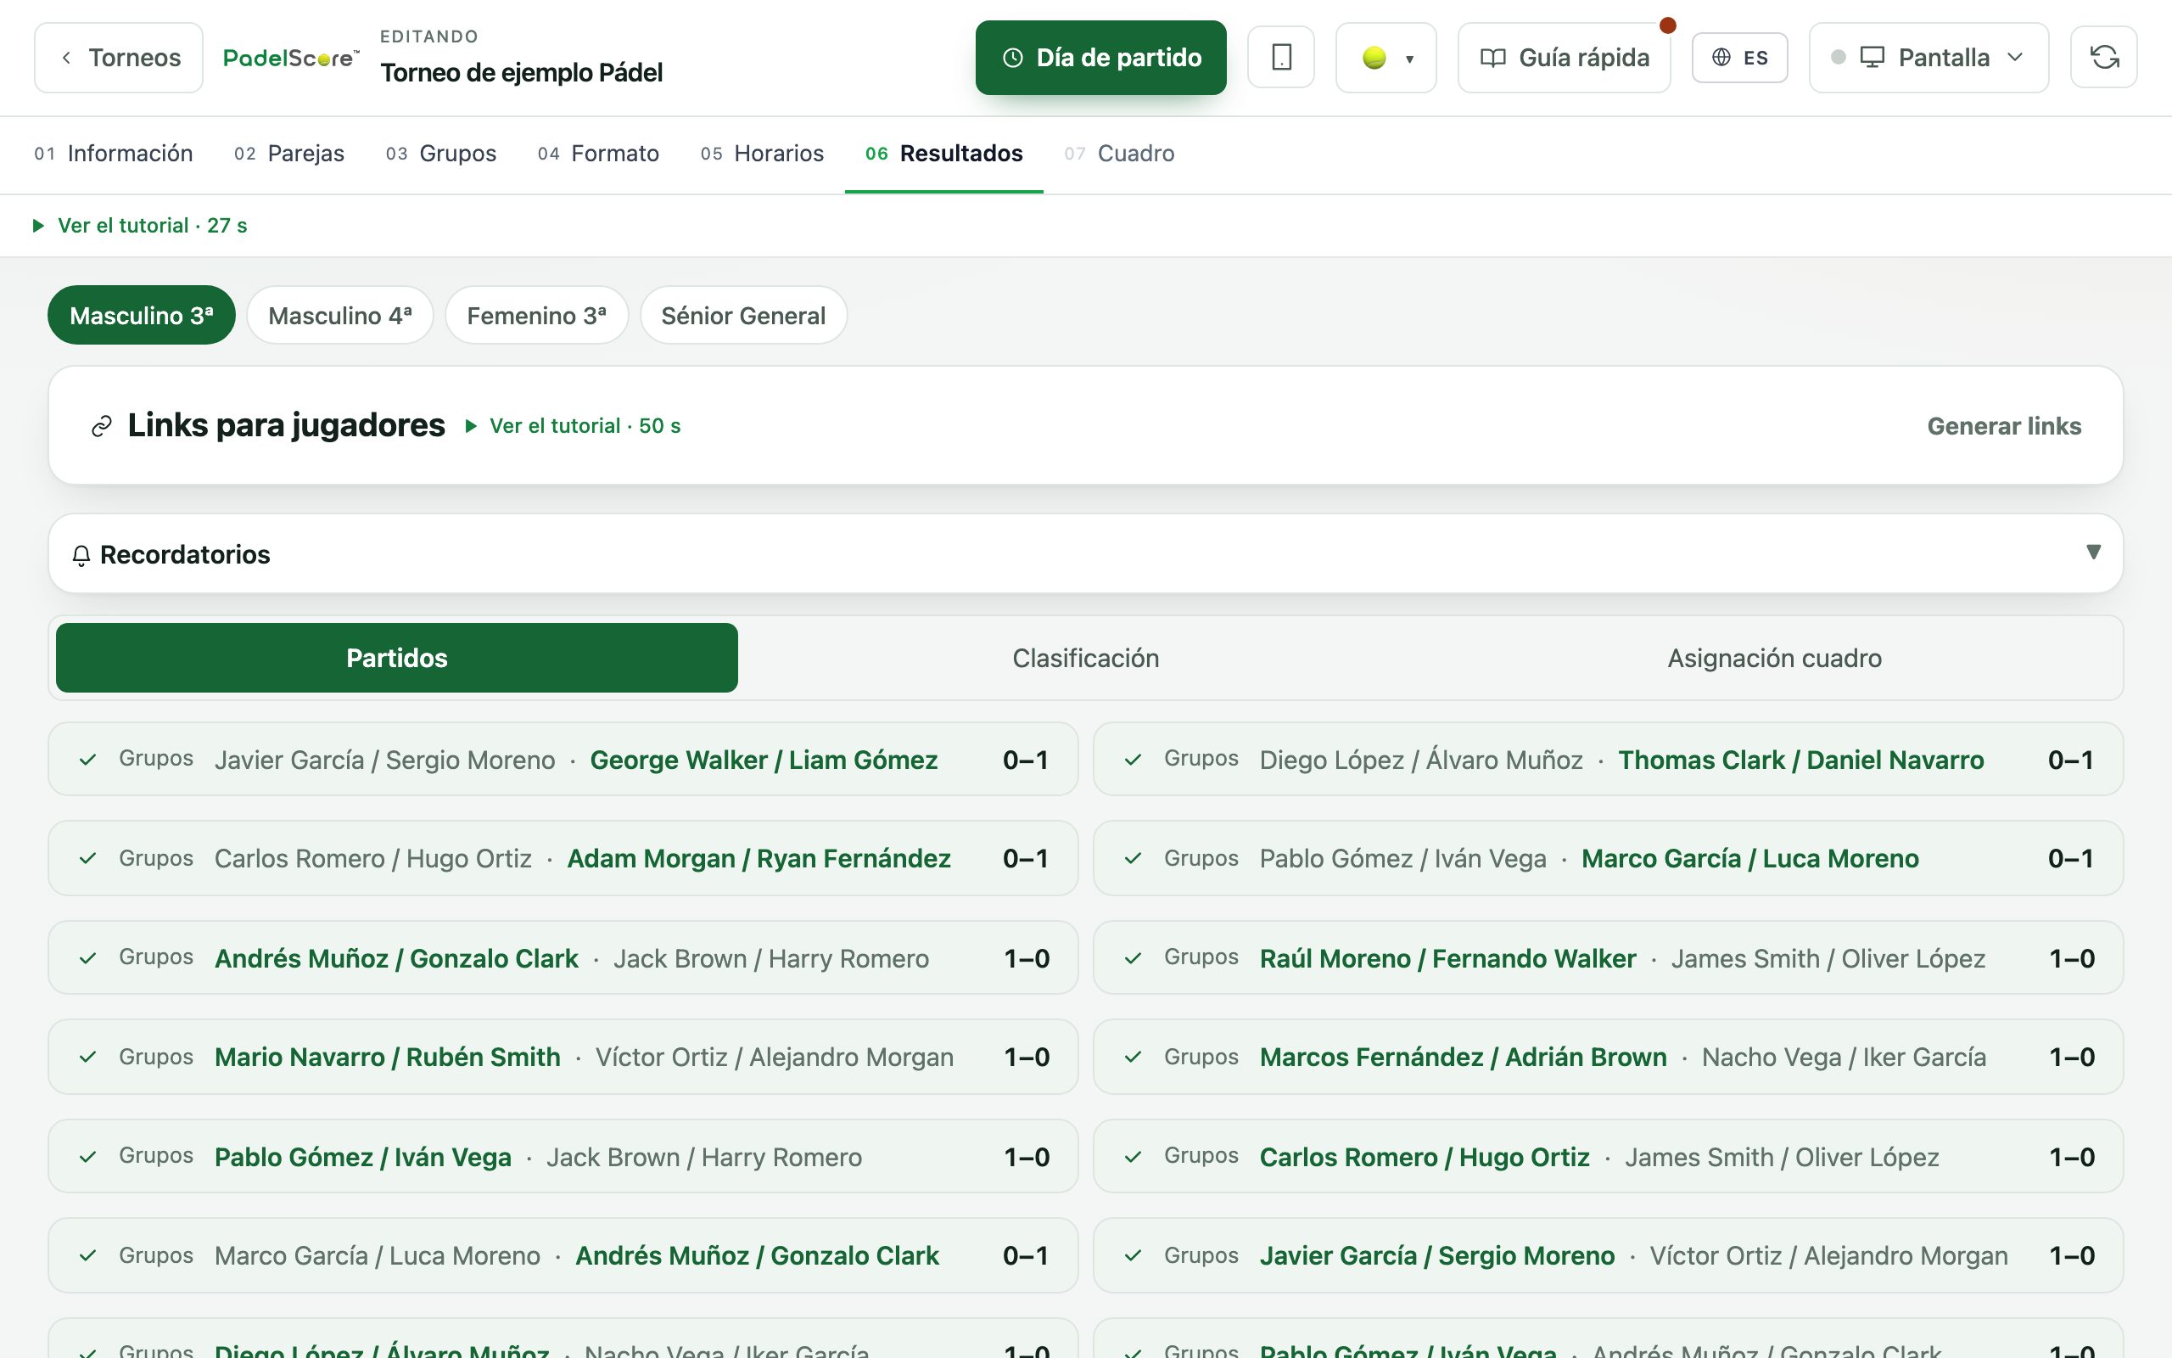This screenshot has width=2172, height=1358.
Task: Click checkmark on Carlos Romero vs Adam Morgan match
Action: 88,859
